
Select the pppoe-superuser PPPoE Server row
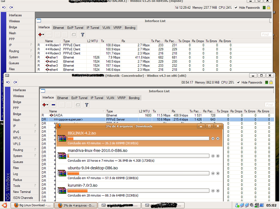157,120
